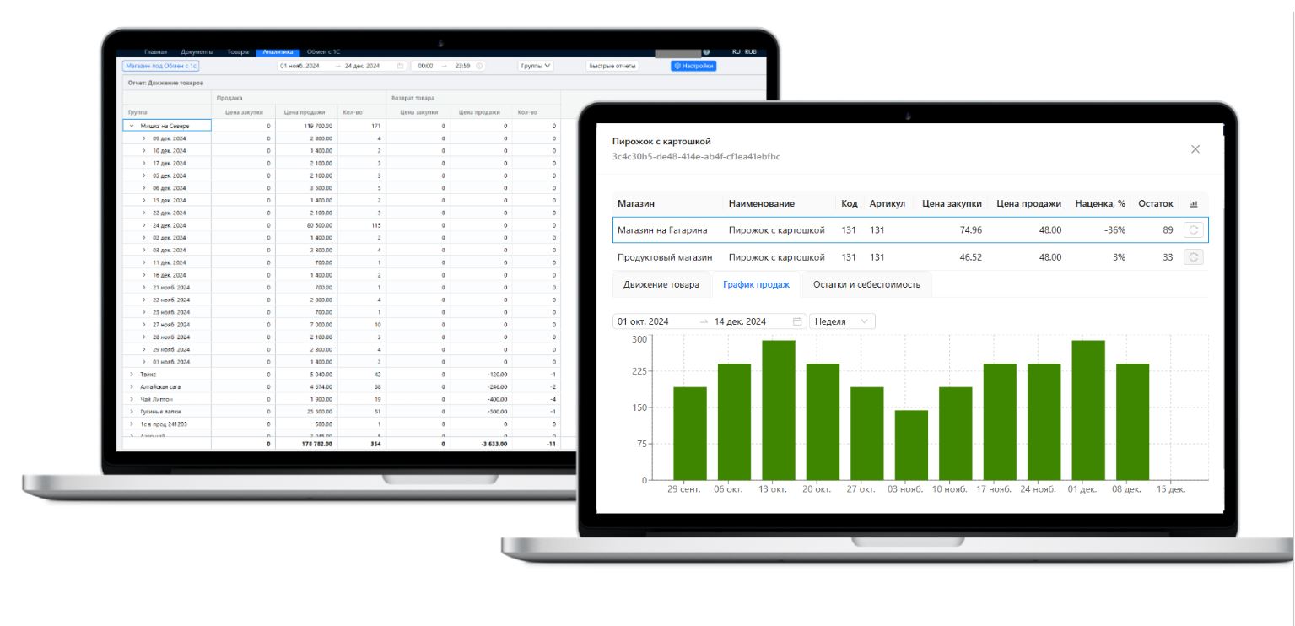This screenshot has height=626, width=1295.
Task: Click the 00:00 start time field
Action: 426,66
